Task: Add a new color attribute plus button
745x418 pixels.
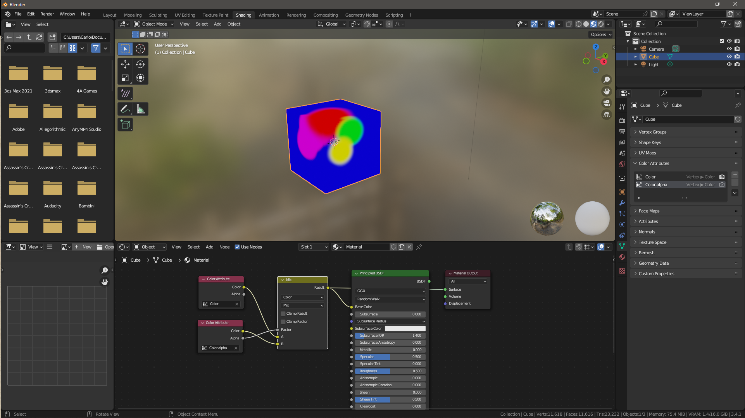Action: click(x=735, y=175)
